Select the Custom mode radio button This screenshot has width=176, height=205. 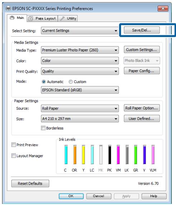coord(71,82)
